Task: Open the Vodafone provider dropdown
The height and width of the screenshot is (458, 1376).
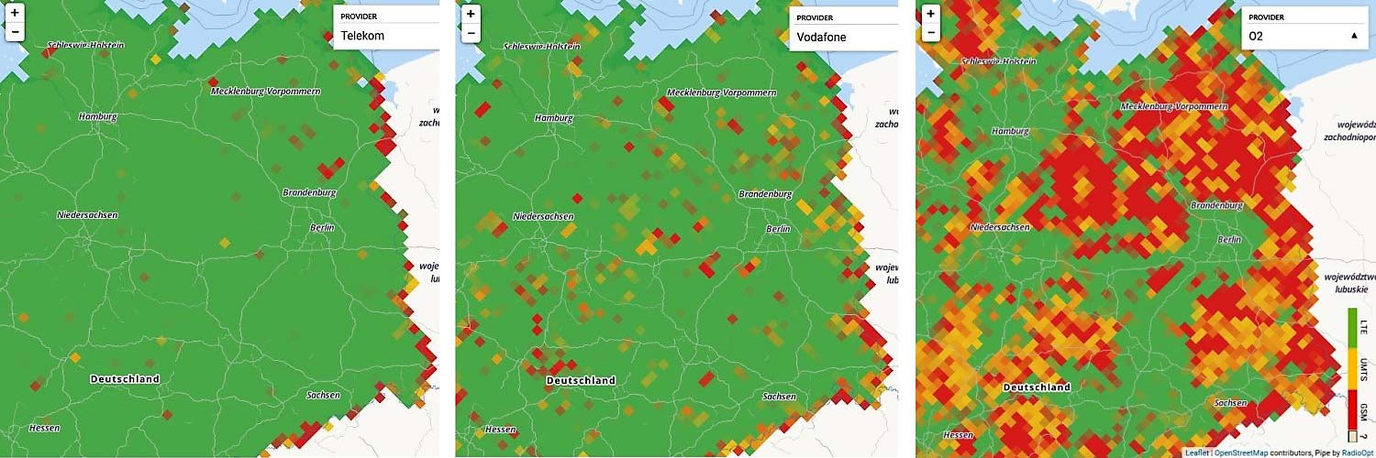Action: [843, 36]
